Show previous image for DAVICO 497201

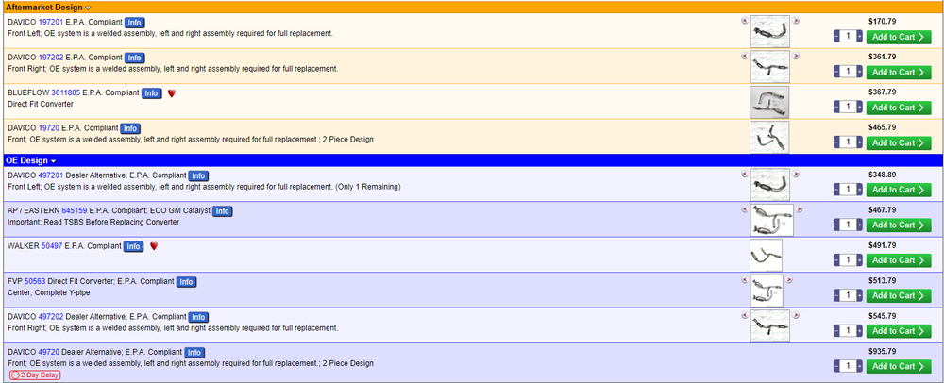pos(745,174)
